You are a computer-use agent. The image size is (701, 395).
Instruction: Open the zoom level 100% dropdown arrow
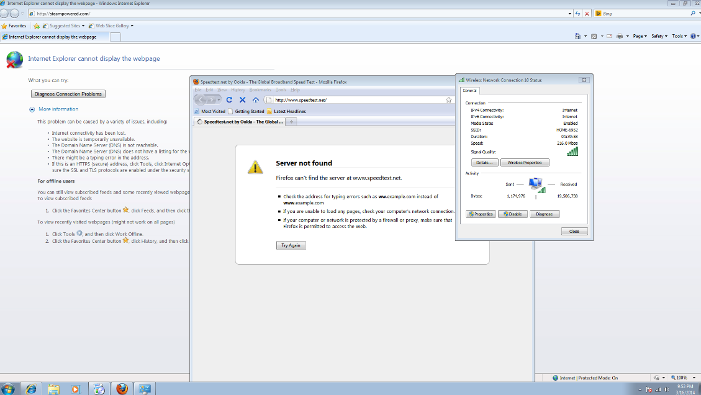694,378
